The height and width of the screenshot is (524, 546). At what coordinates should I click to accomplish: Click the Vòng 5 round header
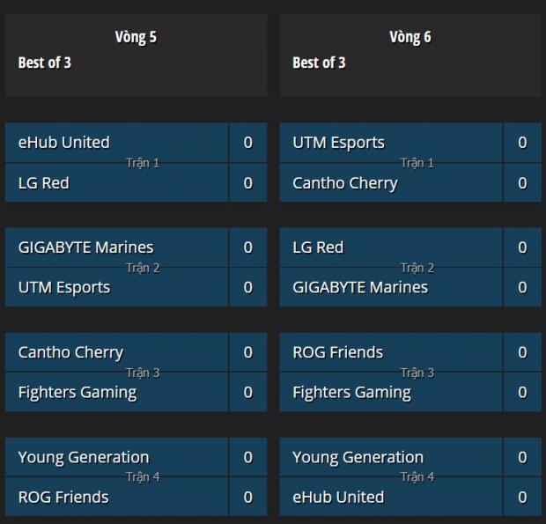click(136, 37)
